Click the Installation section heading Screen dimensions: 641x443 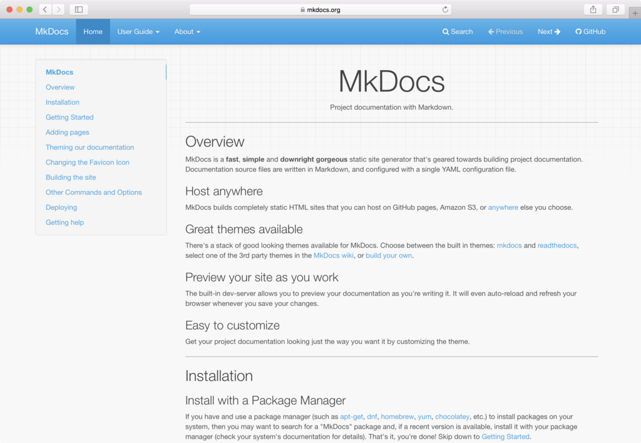(218, 376)
